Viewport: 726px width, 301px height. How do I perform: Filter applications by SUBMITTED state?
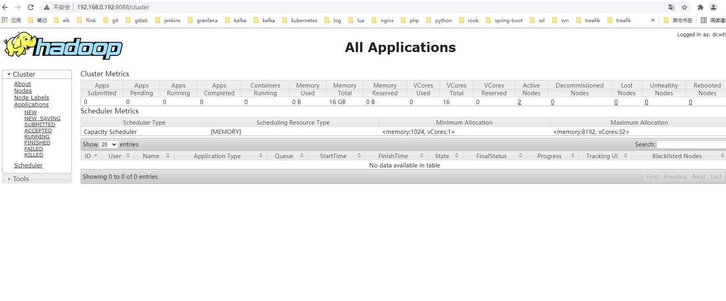pyautogui.click(x=40, y=125)
